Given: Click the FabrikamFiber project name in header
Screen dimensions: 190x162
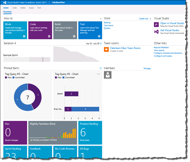Looking at the screenshot, I should 59,3.
